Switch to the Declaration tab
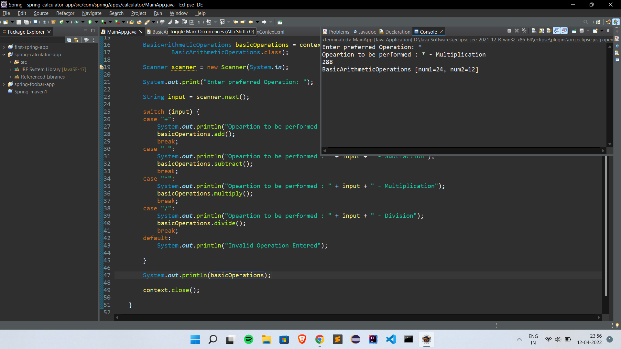The width and height of the screenshot is (621, 349). pos(395,32)
